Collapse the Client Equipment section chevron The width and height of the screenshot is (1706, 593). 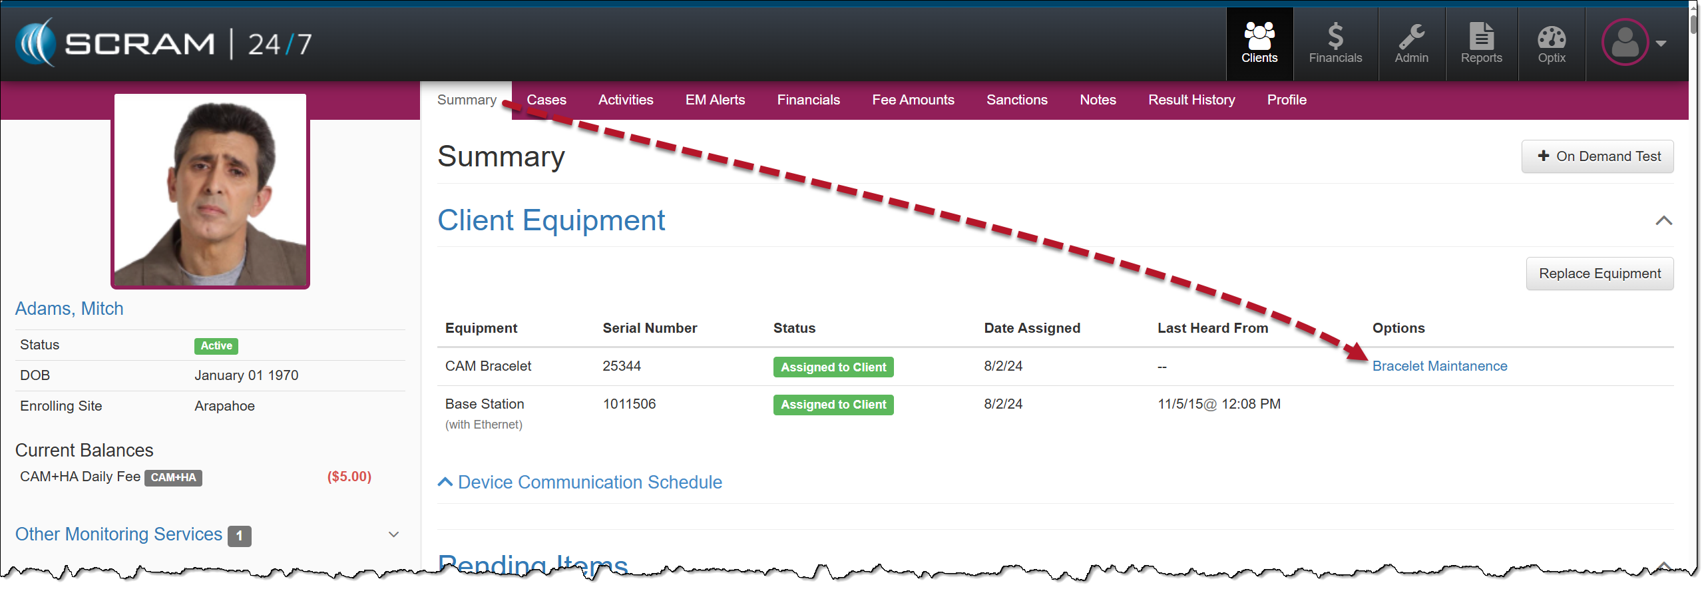[1663, 221]
